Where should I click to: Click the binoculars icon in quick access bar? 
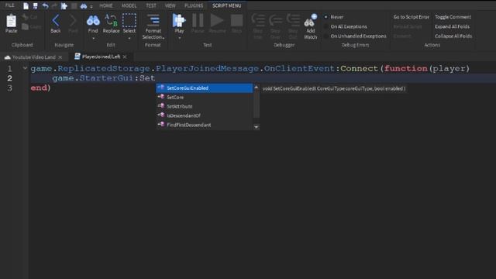coord(84,5)
